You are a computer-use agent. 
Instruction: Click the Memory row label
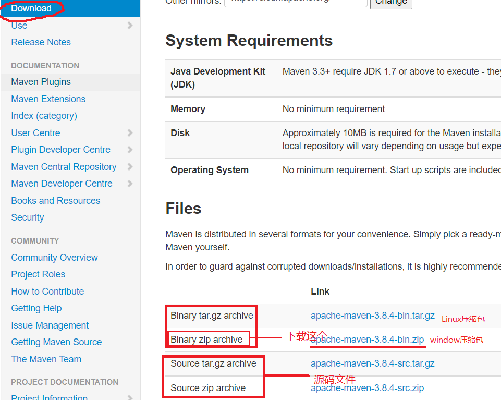coord(188,109)
